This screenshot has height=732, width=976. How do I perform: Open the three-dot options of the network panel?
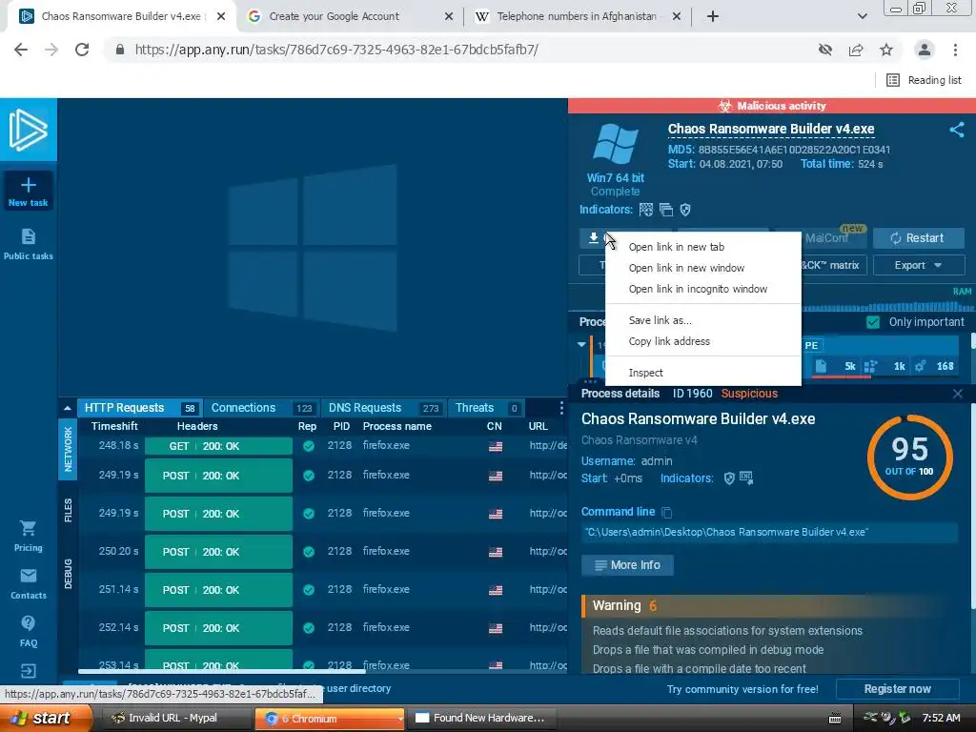(x=560, y=408)
